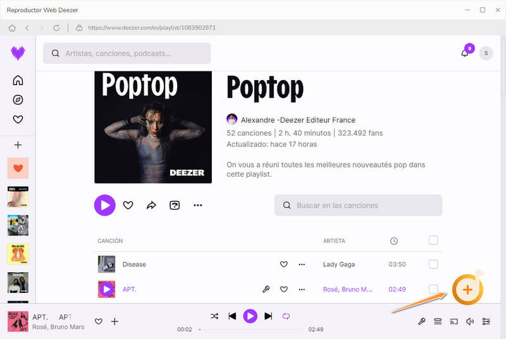The height and width of the screenshot is (339, 506).
Task: Click player bar play button
Action: (250, 316)
